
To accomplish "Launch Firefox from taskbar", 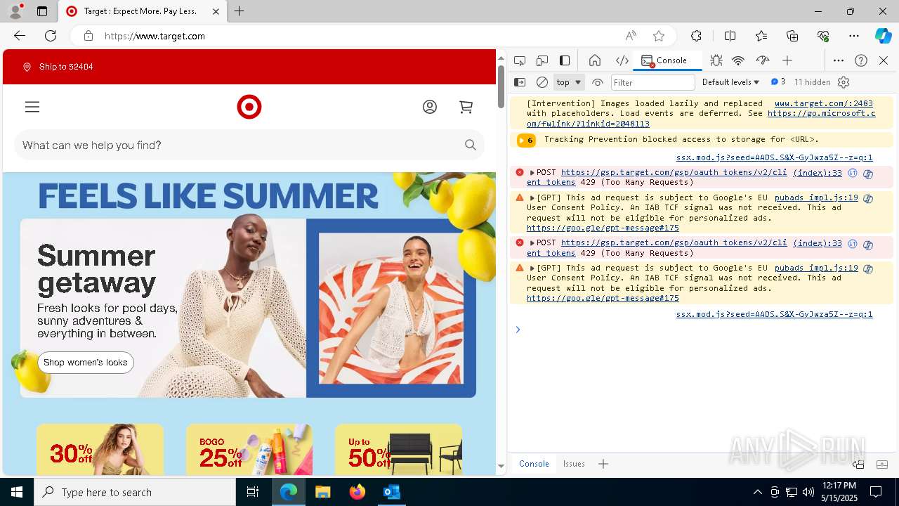I will click(357, 492).
